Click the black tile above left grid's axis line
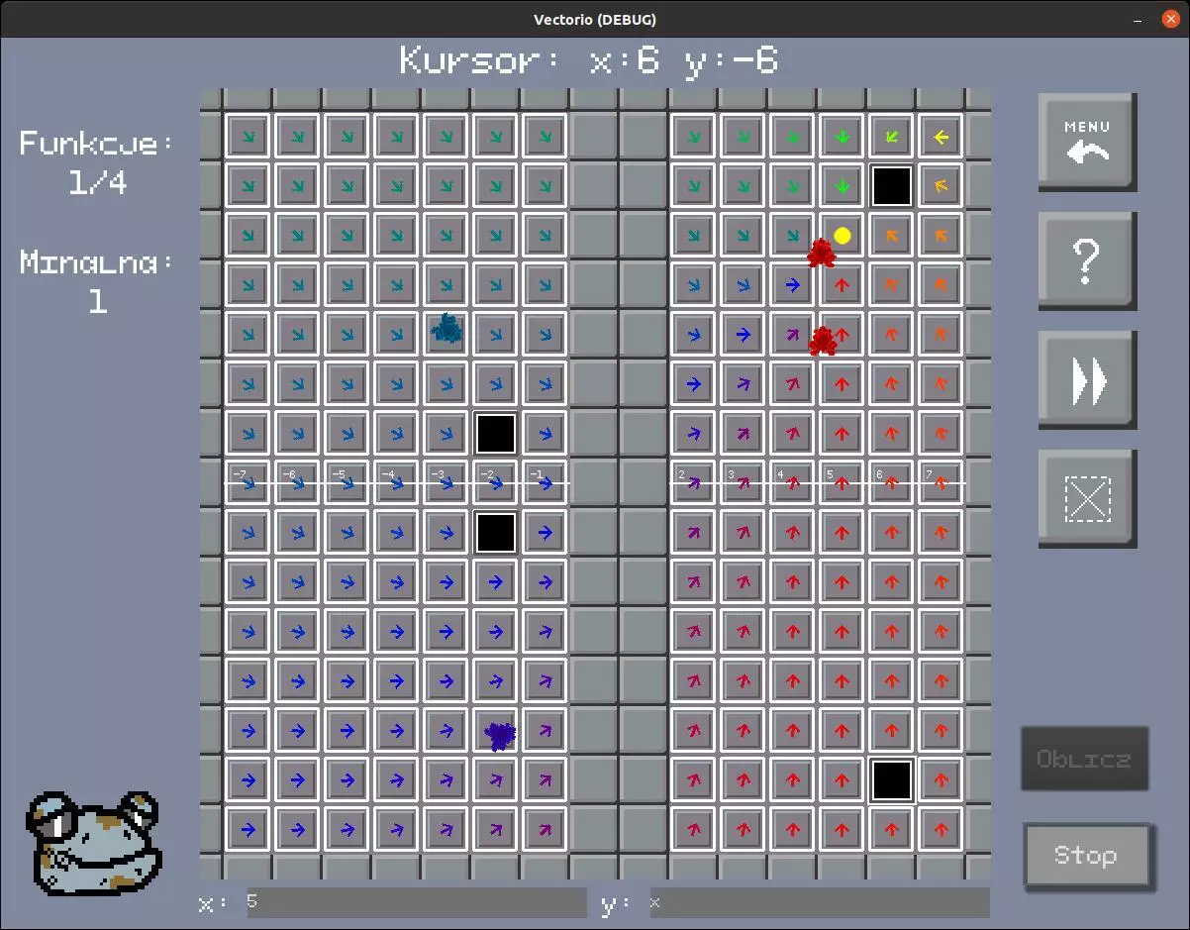The image size is (1190, 930). click(496, 434)
